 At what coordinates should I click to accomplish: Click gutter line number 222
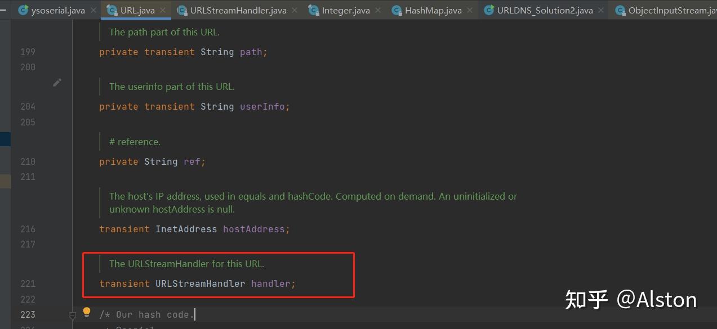28,299
